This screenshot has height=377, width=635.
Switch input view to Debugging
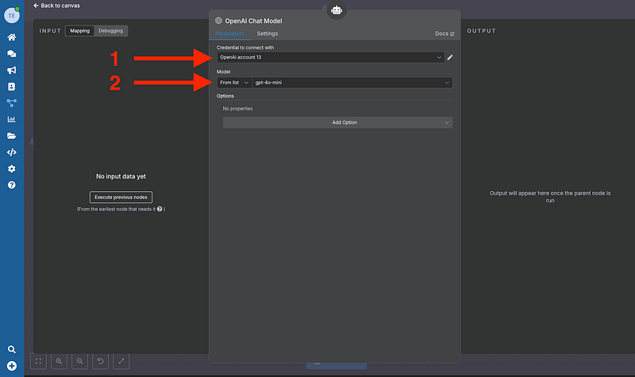coord(110,31)
